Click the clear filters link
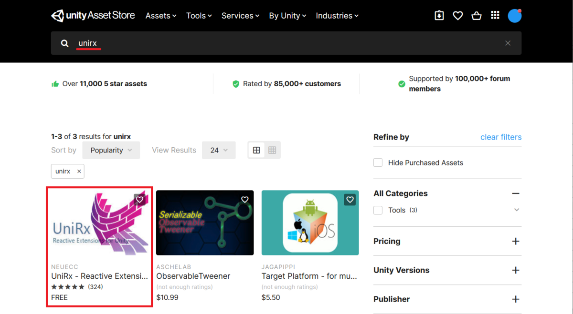The image size is (573, 314). (501, 137)
